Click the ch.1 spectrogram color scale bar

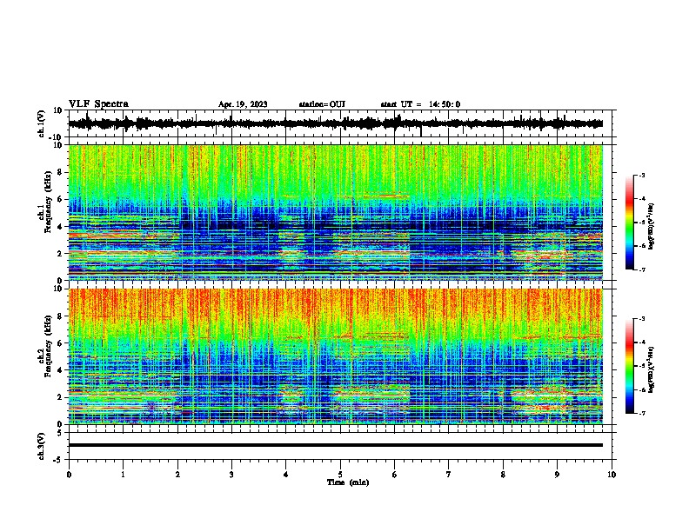point(629,223)
